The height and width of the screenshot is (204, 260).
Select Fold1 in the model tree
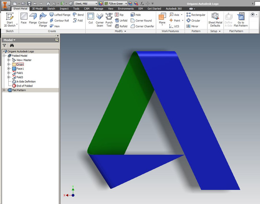(20, 73)
